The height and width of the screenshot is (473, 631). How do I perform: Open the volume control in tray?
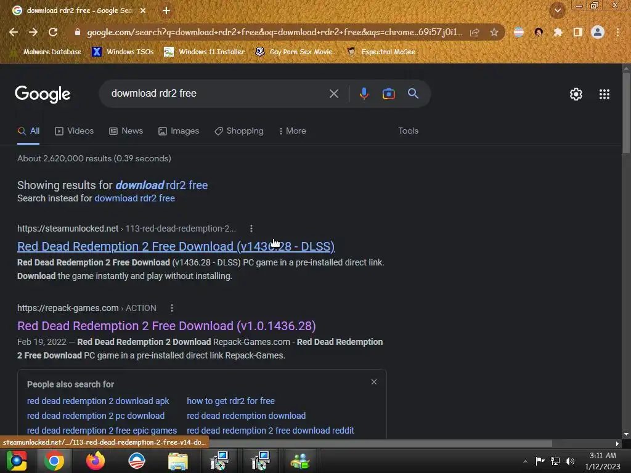click(x=570, y=461)
